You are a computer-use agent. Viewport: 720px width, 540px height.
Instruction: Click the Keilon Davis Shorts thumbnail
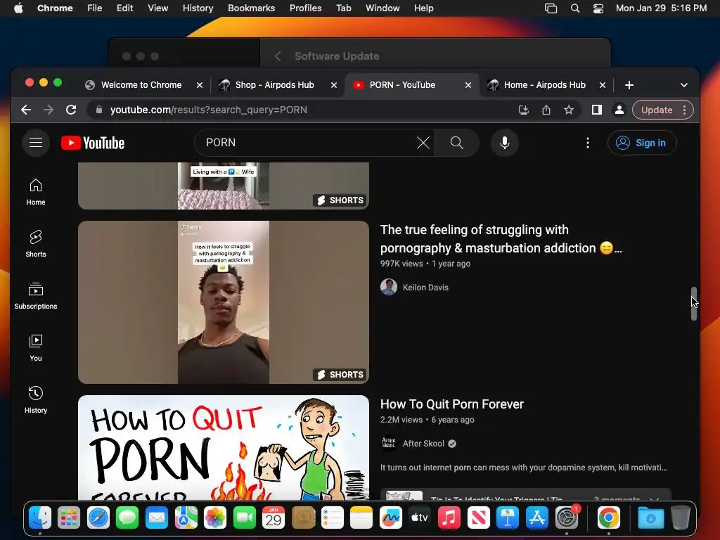click(x=224, y=302)
